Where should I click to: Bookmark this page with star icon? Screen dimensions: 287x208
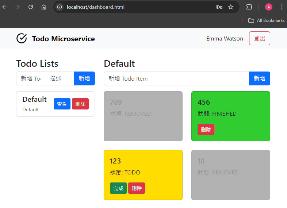231,7
